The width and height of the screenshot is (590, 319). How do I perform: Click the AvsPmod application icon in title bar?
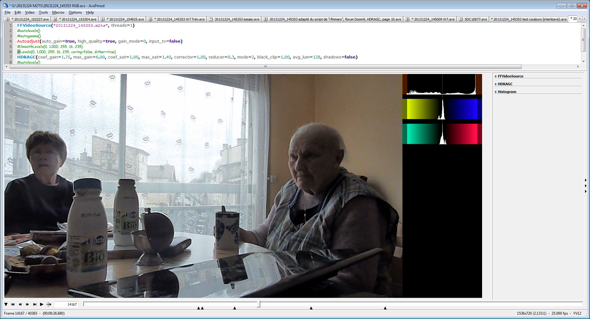pyautogui.click(x=6, y=6)
